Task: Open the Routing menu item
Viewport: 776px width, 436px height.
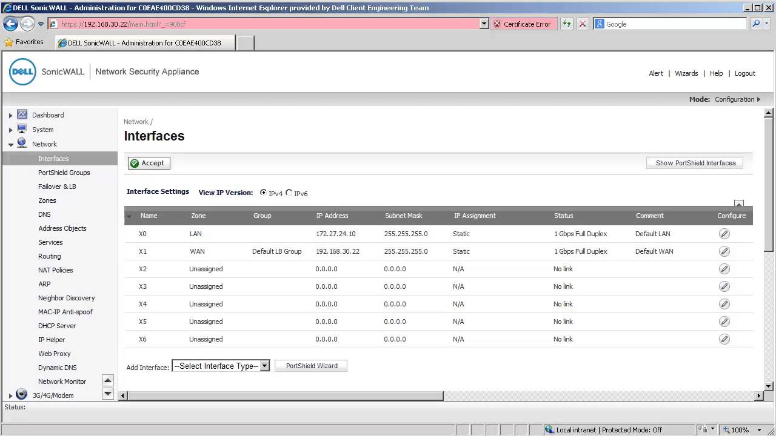Action: point(49,256)
